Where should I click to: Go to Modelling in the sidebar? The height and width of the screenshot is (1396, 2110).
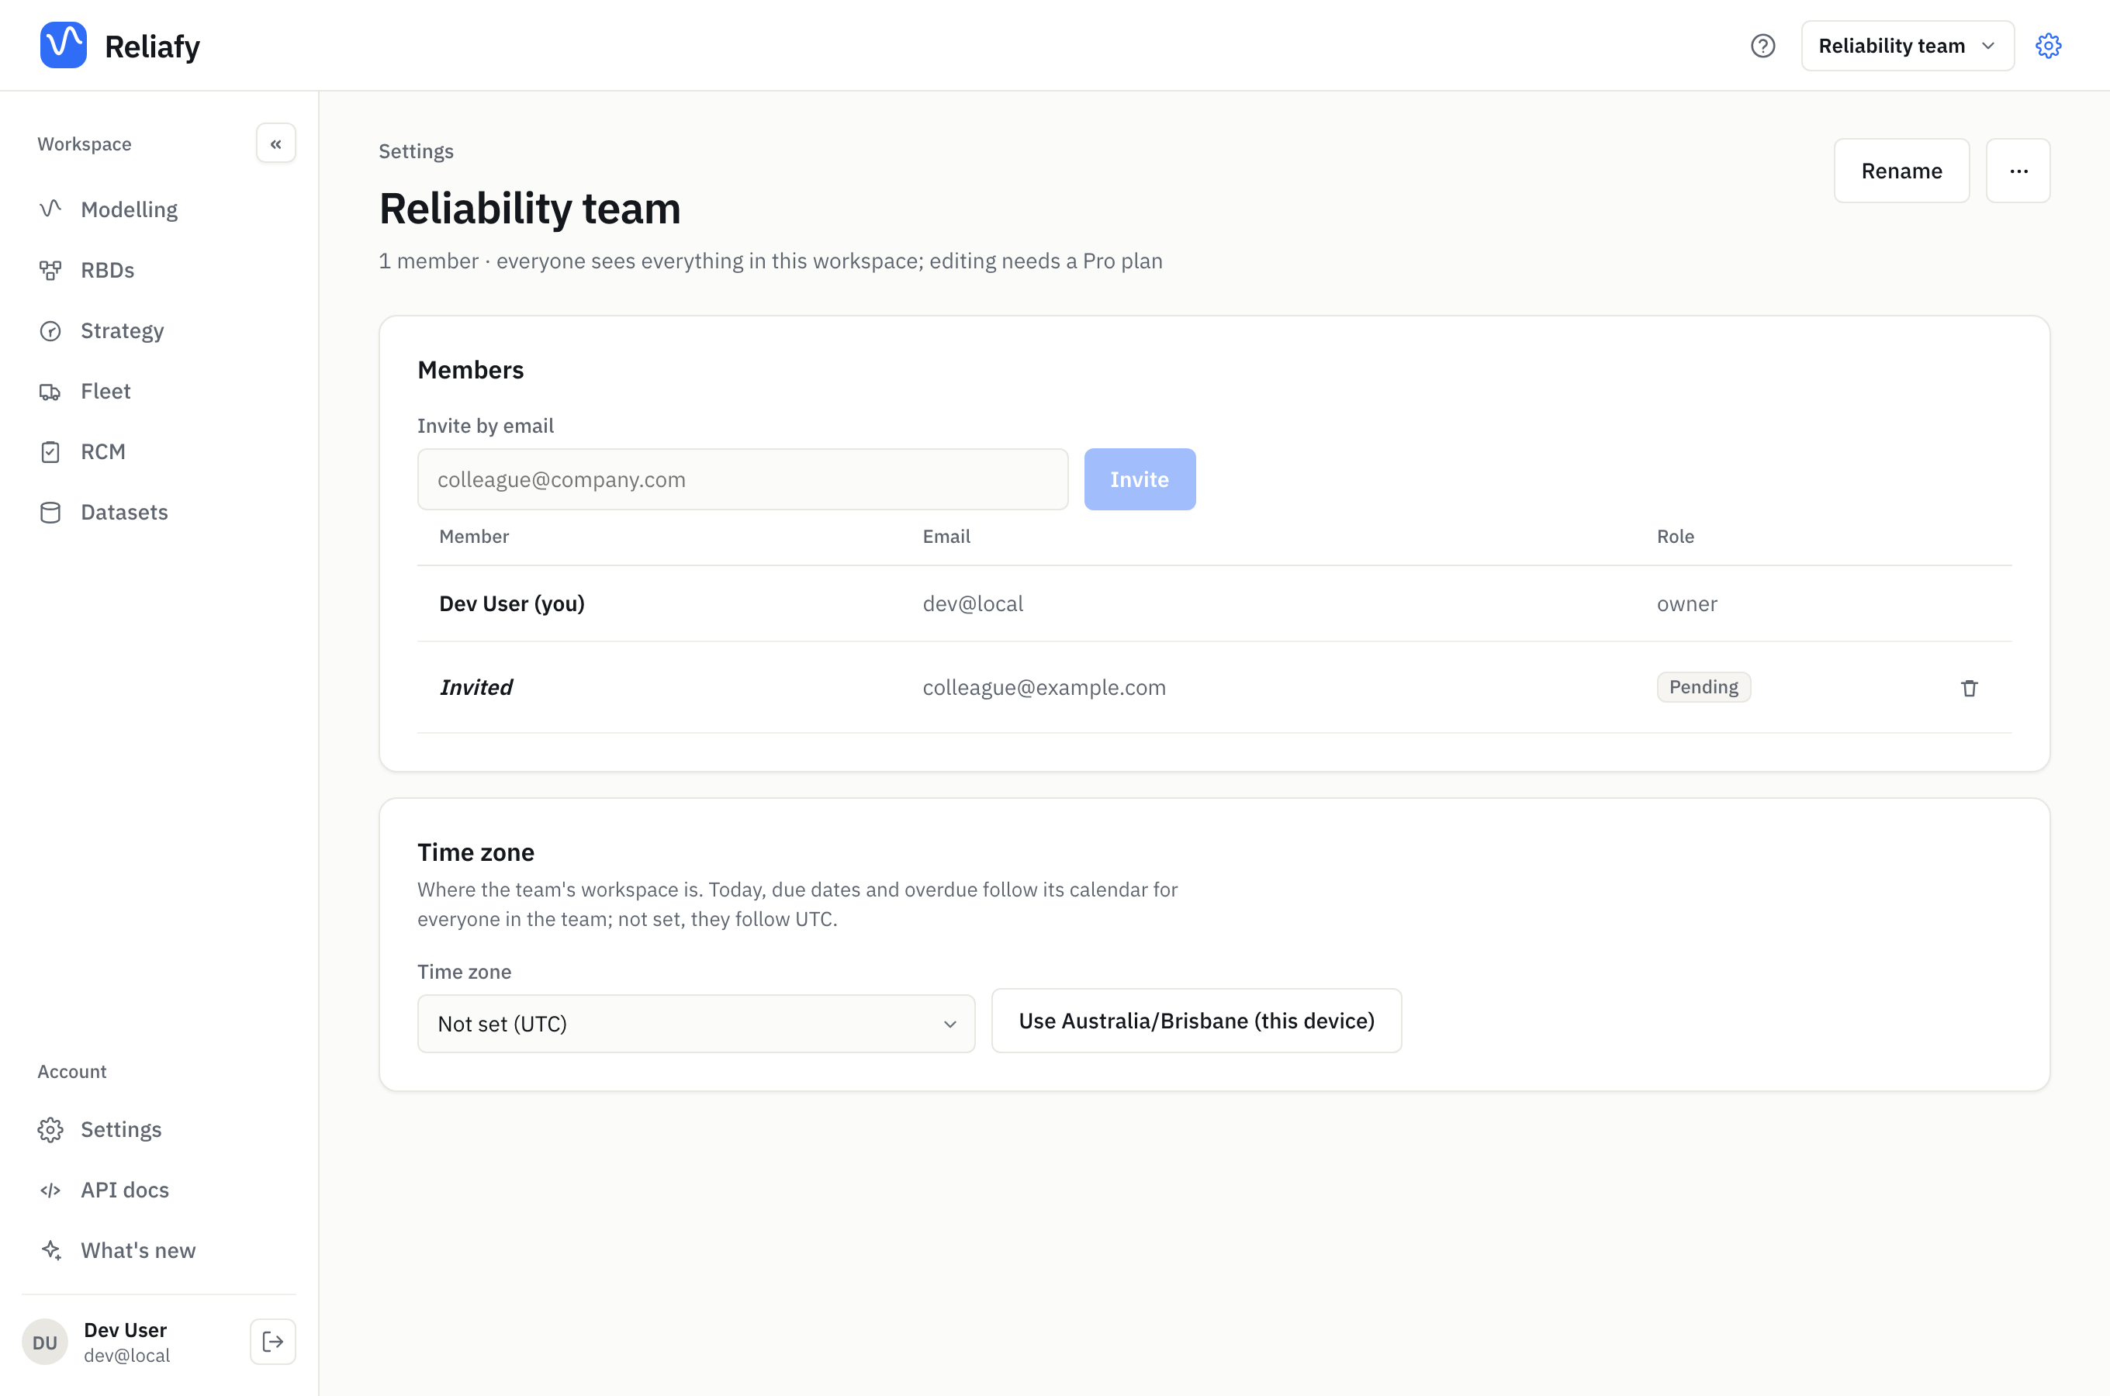point(158,209)
